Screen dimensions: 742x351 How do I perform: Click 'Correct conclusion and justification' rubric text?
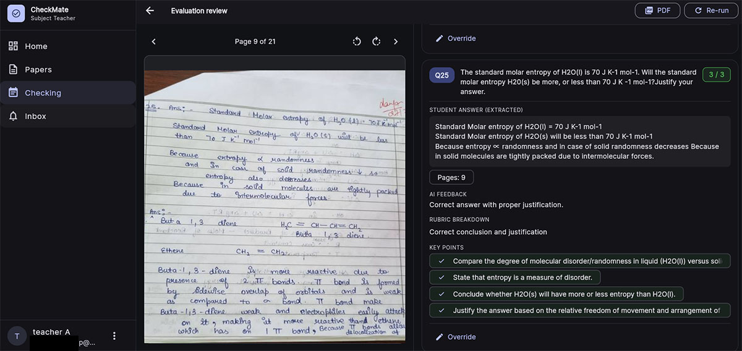pos(488,232)
